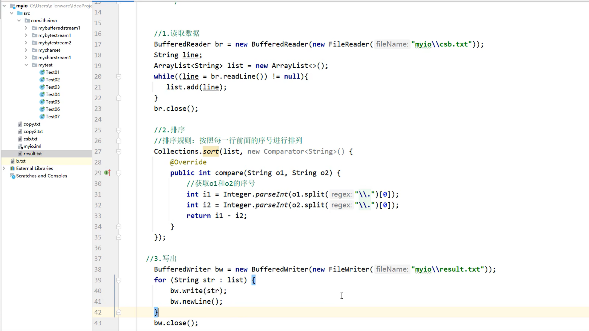Image resolution: width=589 pixels, height=331 pixels.
Task: Click the Test01 class icon
Action: click(x=42, y=72)
